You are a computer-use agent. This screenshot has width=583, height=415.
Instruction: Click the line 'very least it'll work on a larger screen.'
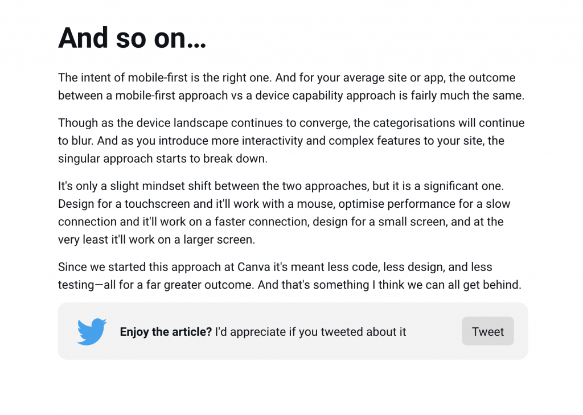tap(157, 240)
